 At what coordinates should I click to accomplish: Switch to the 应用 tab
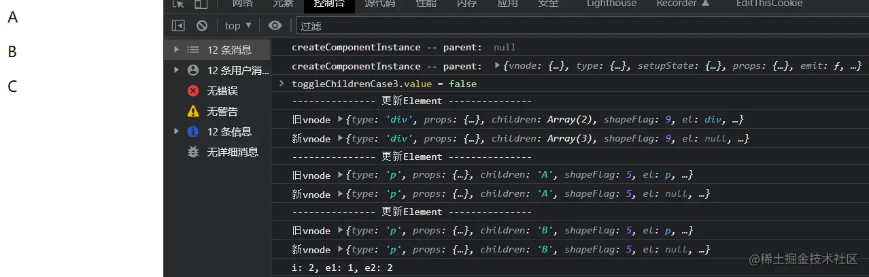pyautogui.click(x=508, y=3)
